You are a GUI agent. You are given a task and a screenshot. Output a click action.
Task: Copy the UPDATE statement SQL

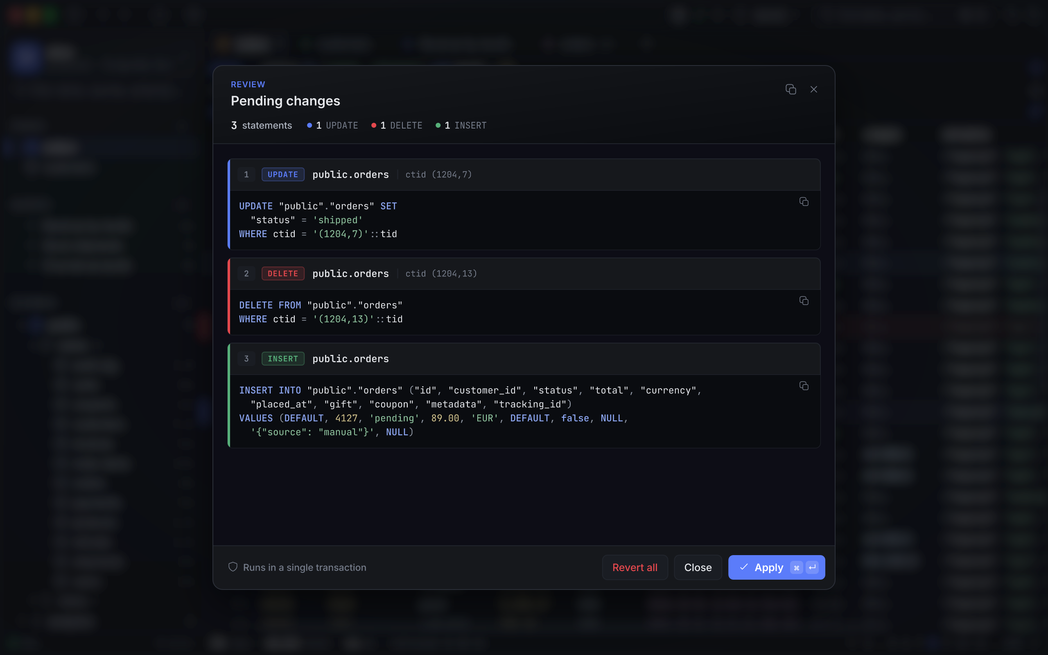coord(804,202)
